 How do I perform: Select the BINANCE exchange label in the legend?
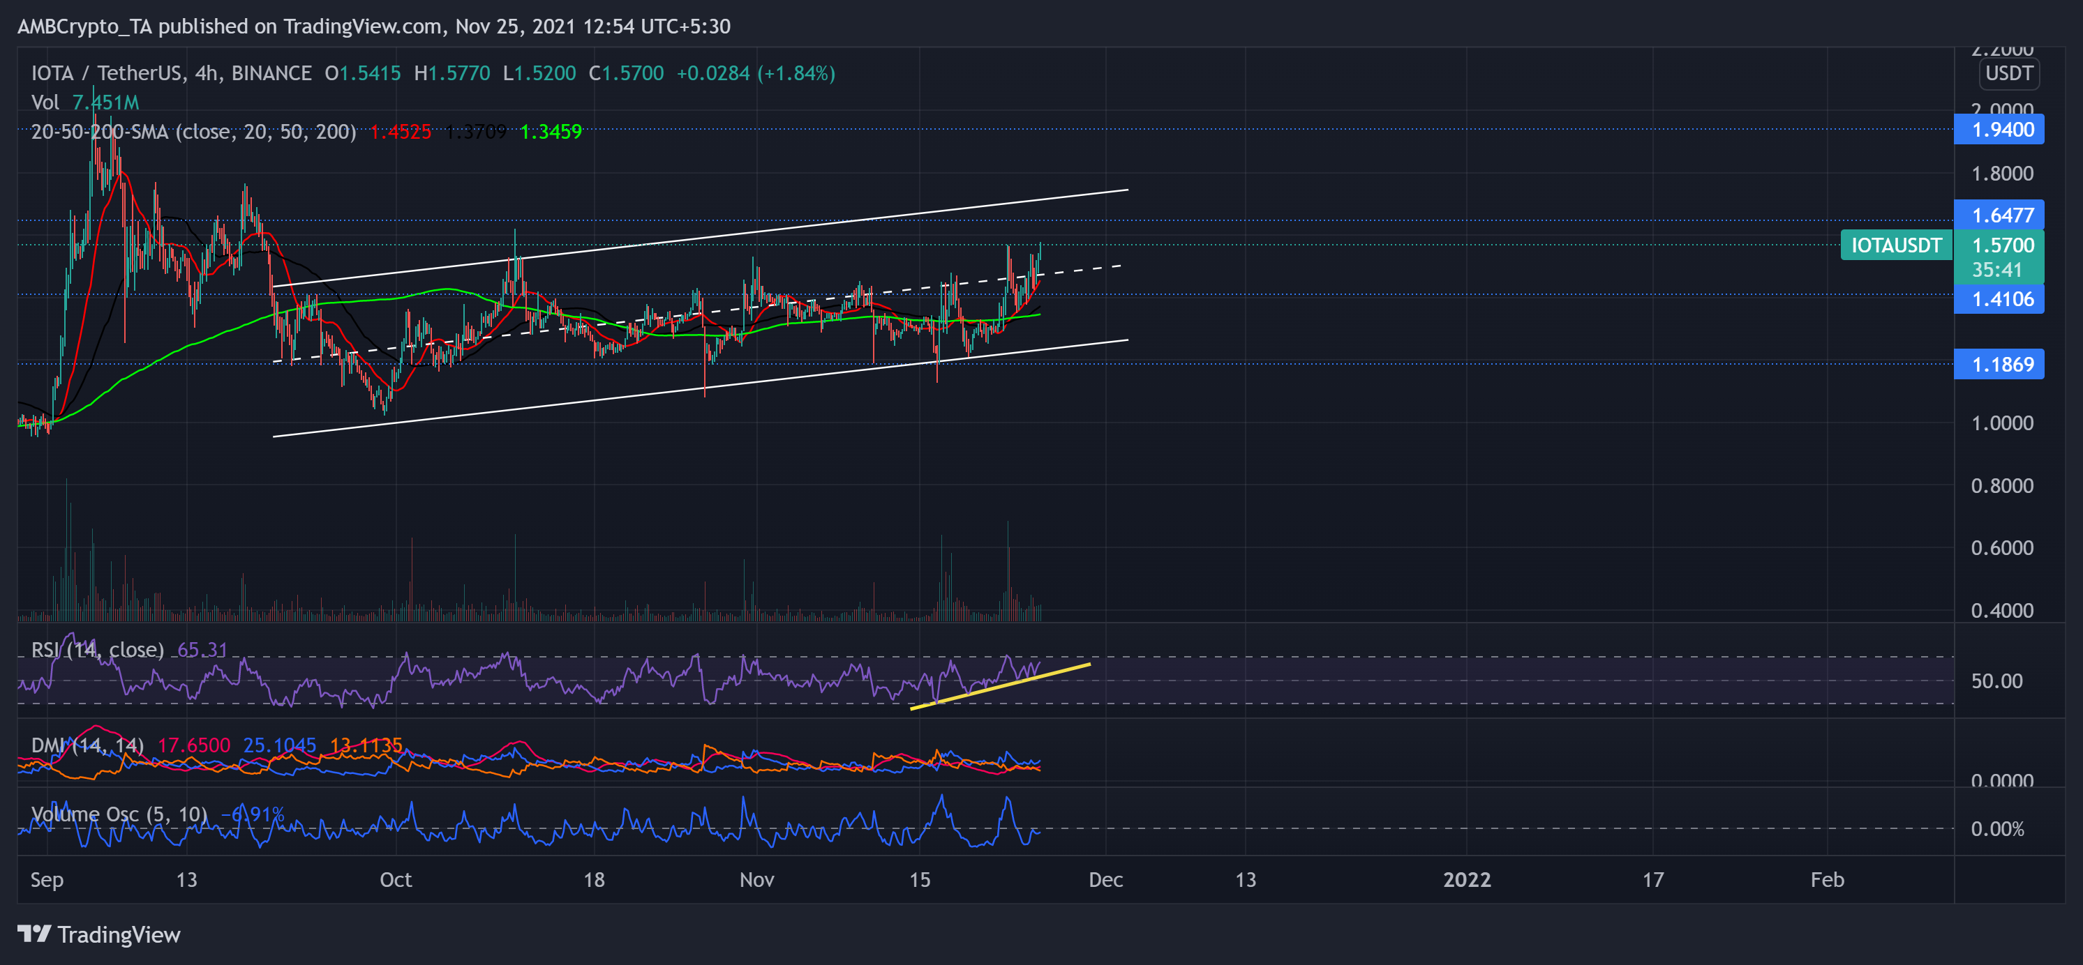pyautogui.click(x=269, y=73)
